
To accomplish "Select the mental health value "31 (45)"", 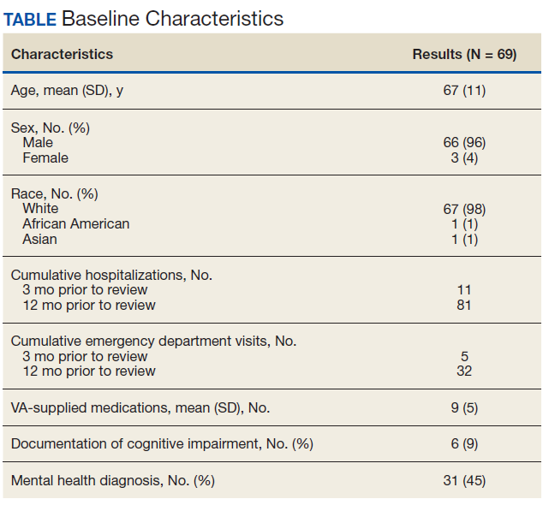I will (x=464, y=480).
